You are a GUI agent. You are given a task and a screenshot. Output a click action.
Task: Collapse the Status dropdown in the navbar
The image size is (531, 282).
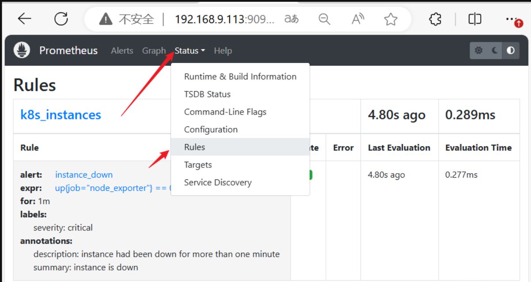(190, 51)
